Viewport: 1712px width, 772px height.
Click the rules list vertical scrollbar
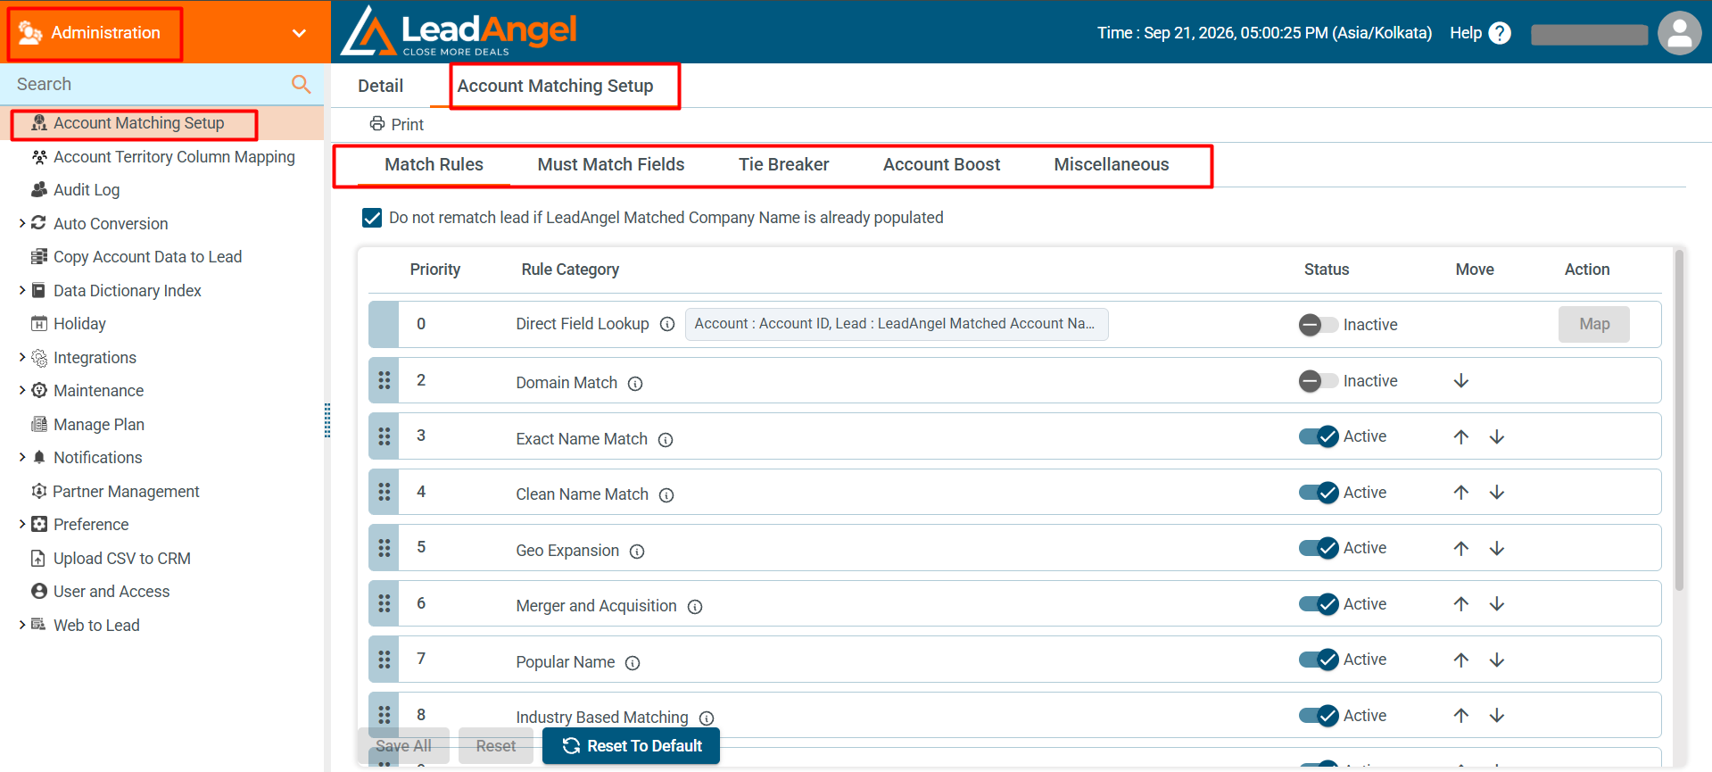(x=1679, y=419)
